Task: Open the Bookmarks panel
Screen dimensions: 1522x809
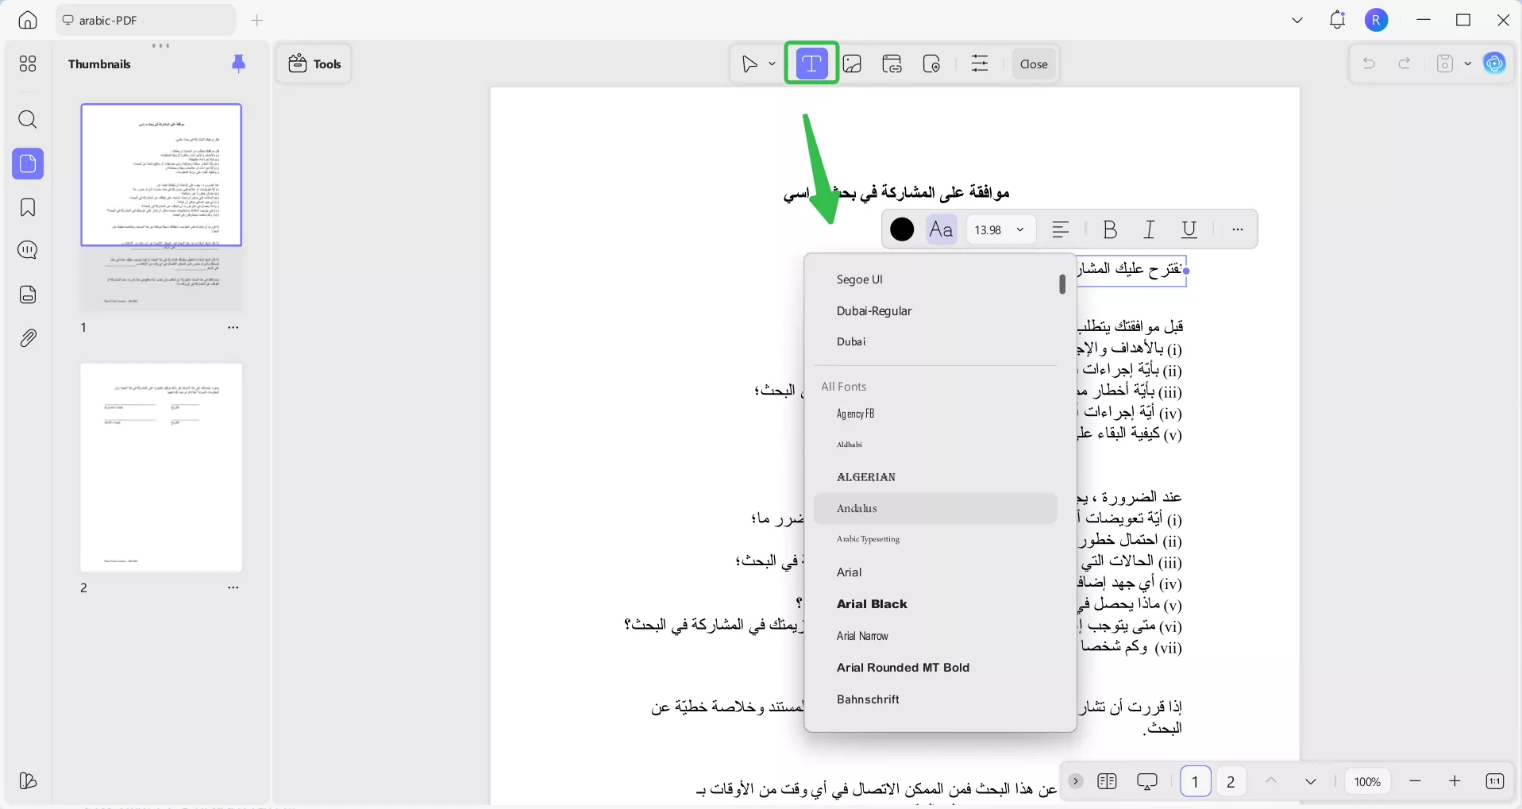Action: [28, 207]
